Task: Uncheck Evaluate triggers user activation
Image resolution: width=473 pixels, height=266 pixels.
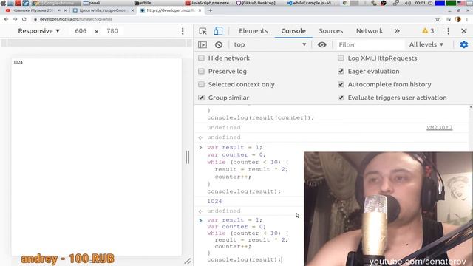Action: tap(341, 98)
